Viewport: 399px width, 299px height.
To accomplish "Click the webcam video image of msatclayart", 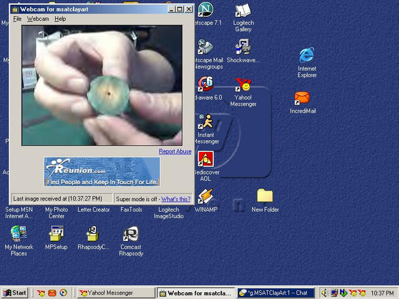I will 102,85.
